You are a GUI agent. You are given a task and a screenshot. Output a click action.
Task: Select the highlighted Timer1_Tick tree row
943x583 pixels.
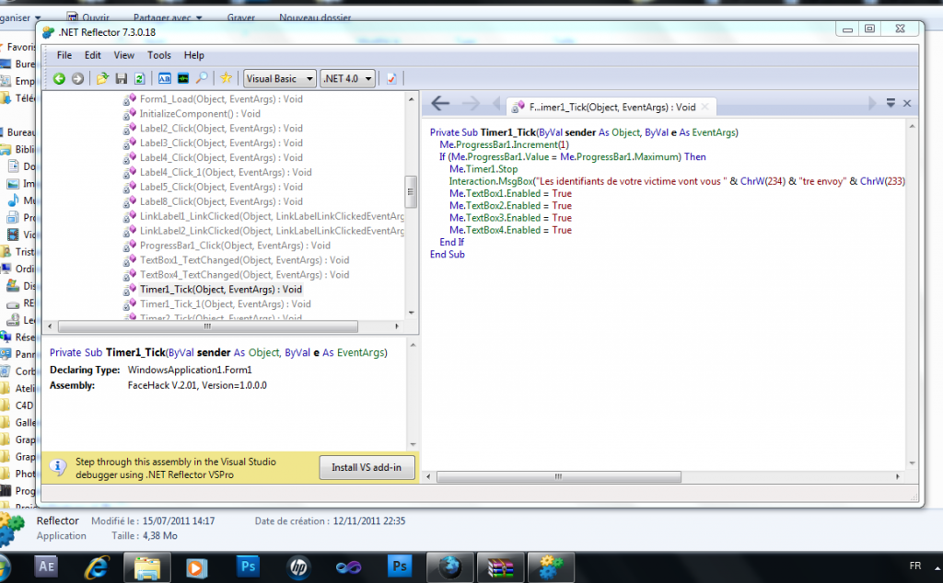point(221,290)
